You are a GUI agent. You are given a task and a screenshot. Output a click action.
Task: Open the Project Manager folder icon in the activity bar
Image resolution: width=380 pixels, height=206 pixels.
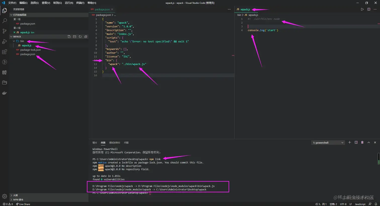click(5, 83)
